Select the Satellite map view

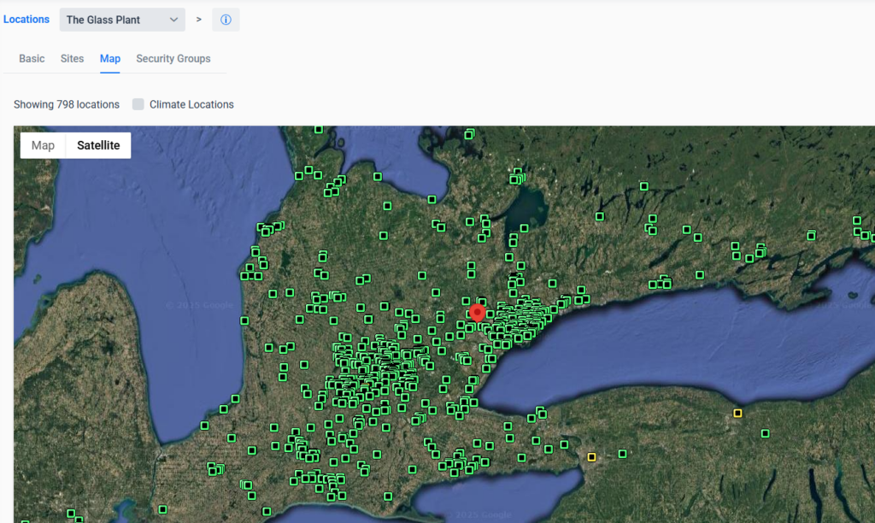click(98, 145)
